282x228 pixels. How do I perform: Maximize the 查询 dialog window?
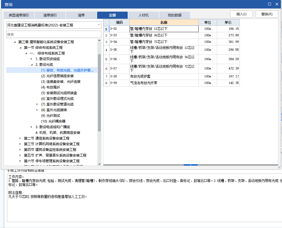point(270,4)
